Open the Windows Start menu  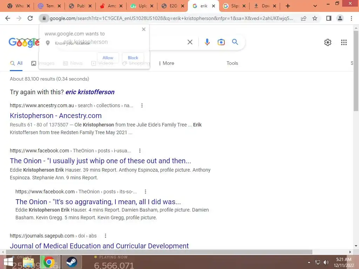point(8,262)
